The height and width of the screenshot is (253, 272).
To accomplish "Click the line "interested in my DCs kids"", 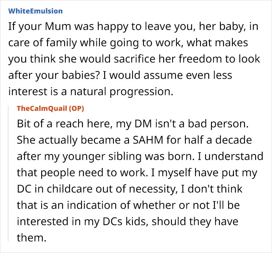I will coord(127,222).
